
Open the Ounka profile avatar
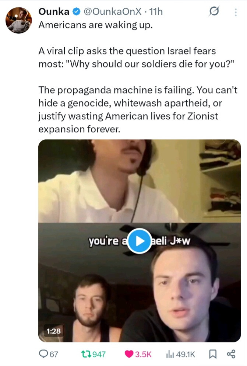click(19, 20)
